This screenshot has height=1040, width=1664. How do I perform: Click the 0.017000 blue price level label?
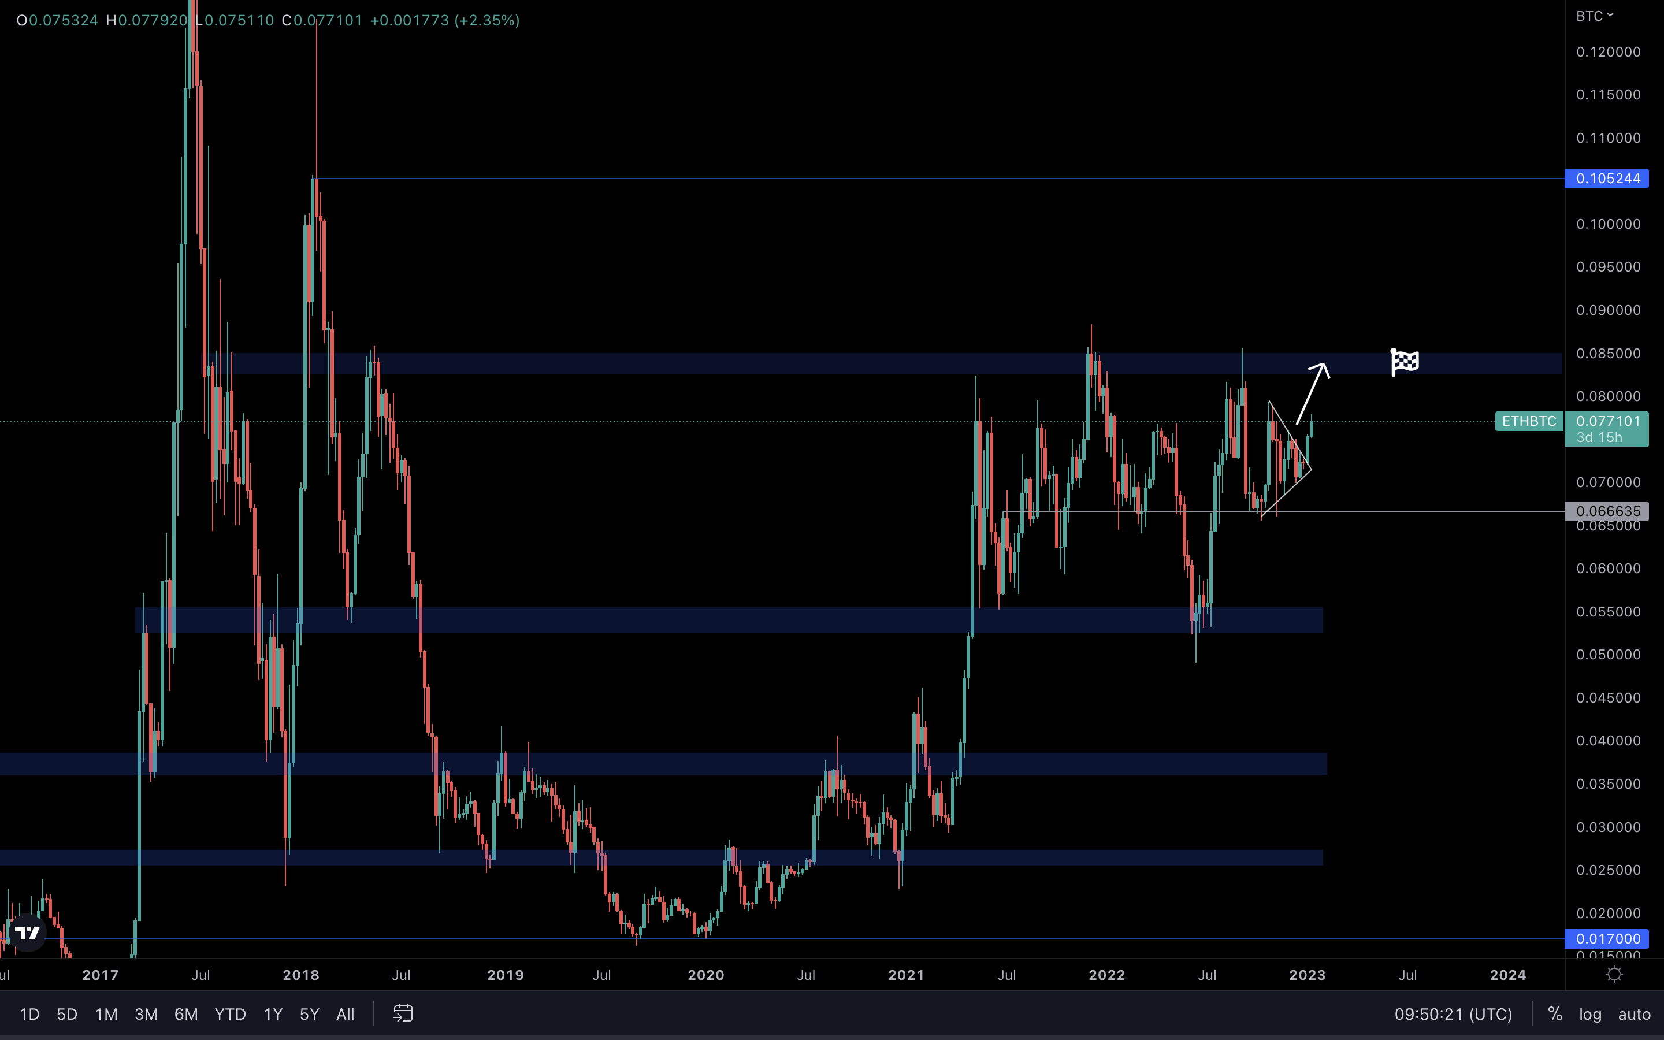click(1607, 939)
